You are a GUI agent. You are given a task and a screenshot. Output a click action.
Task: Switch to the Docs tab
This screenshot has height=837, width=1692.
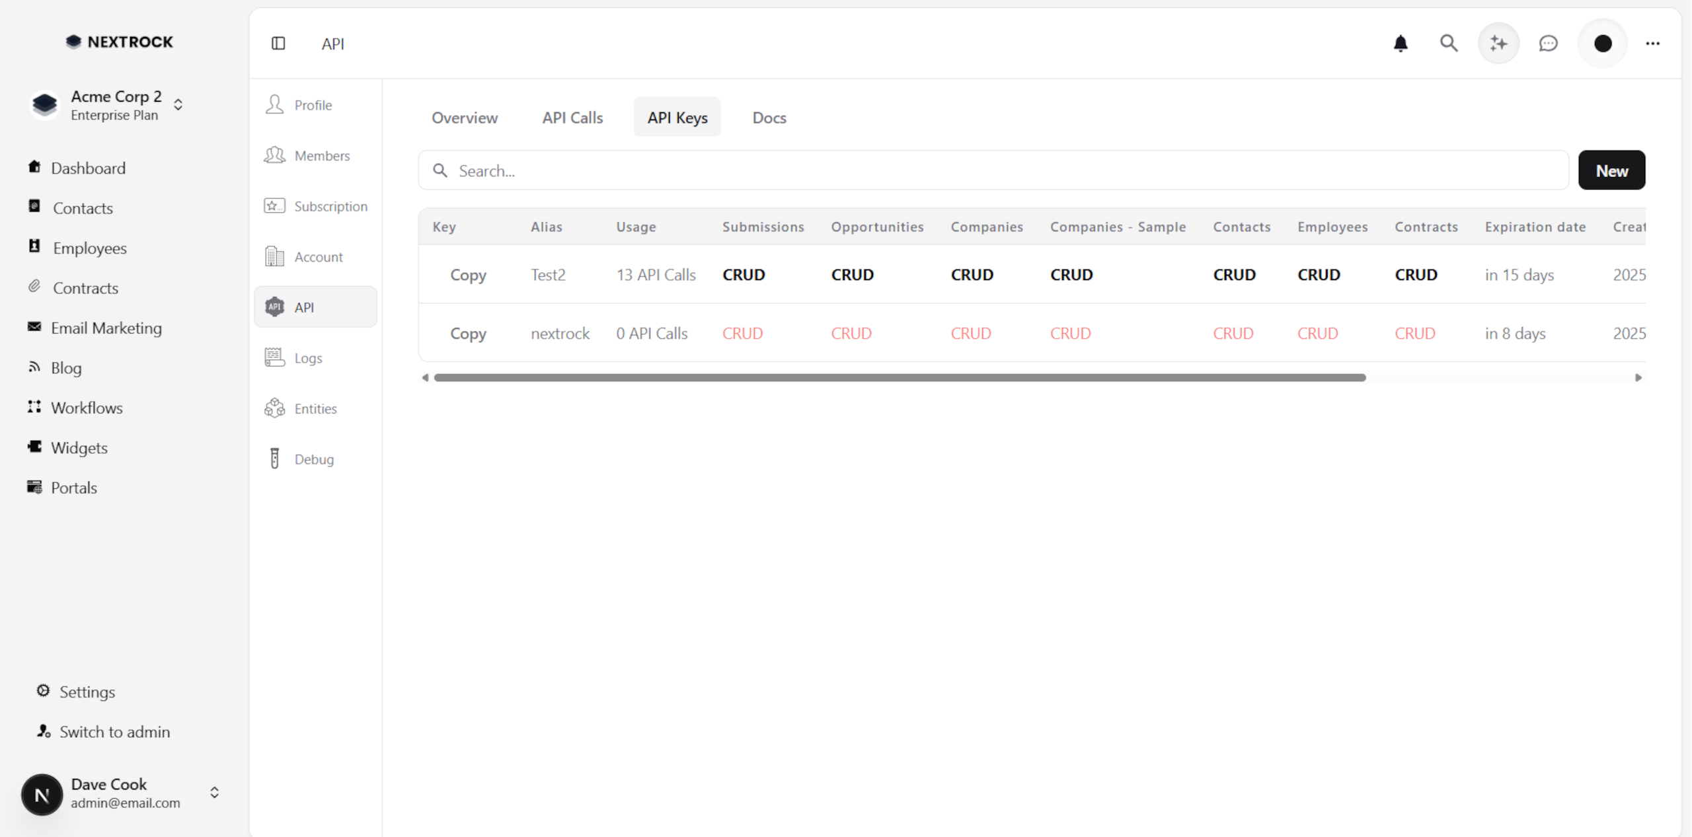[769, 118]
